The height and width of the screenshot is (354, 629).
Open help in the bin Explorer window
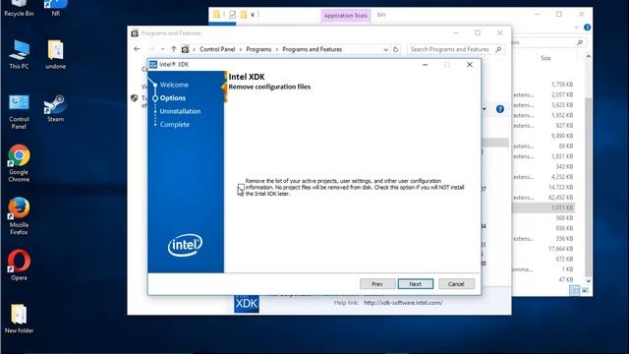[x=587, y=28]
